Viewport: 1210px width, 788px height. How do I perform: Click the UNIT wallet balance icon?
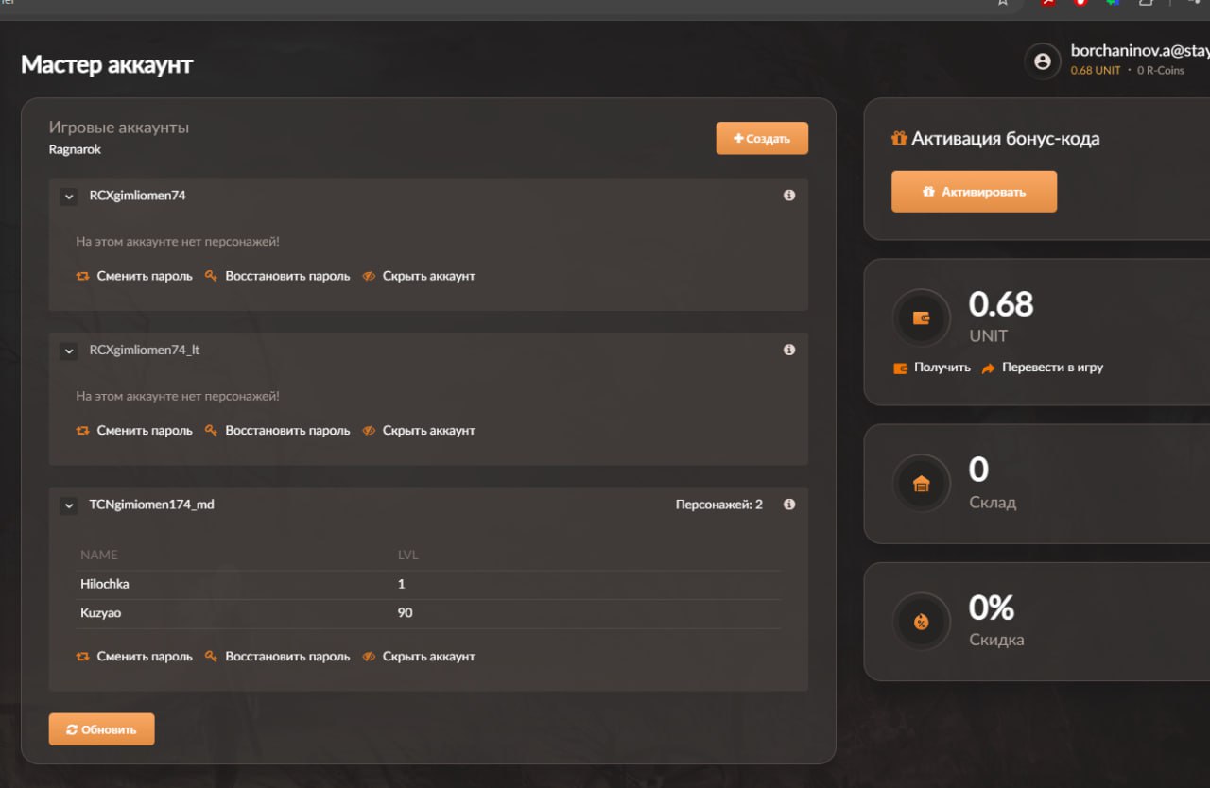coord(921,318)
